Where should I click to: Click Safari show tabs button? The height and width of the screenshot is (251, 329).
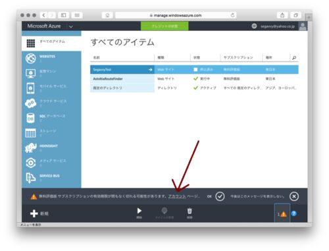pyautogui.click(x=295, y=15)
